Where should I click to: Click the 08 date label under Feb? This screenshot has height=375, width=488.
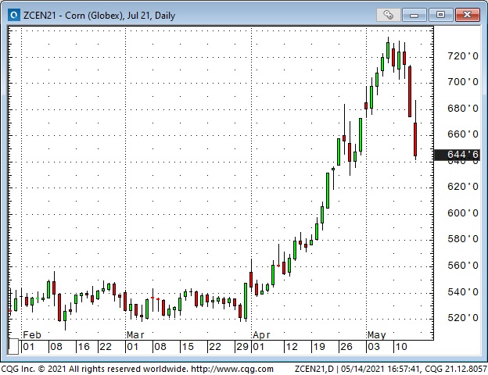[x=56, y=346]
